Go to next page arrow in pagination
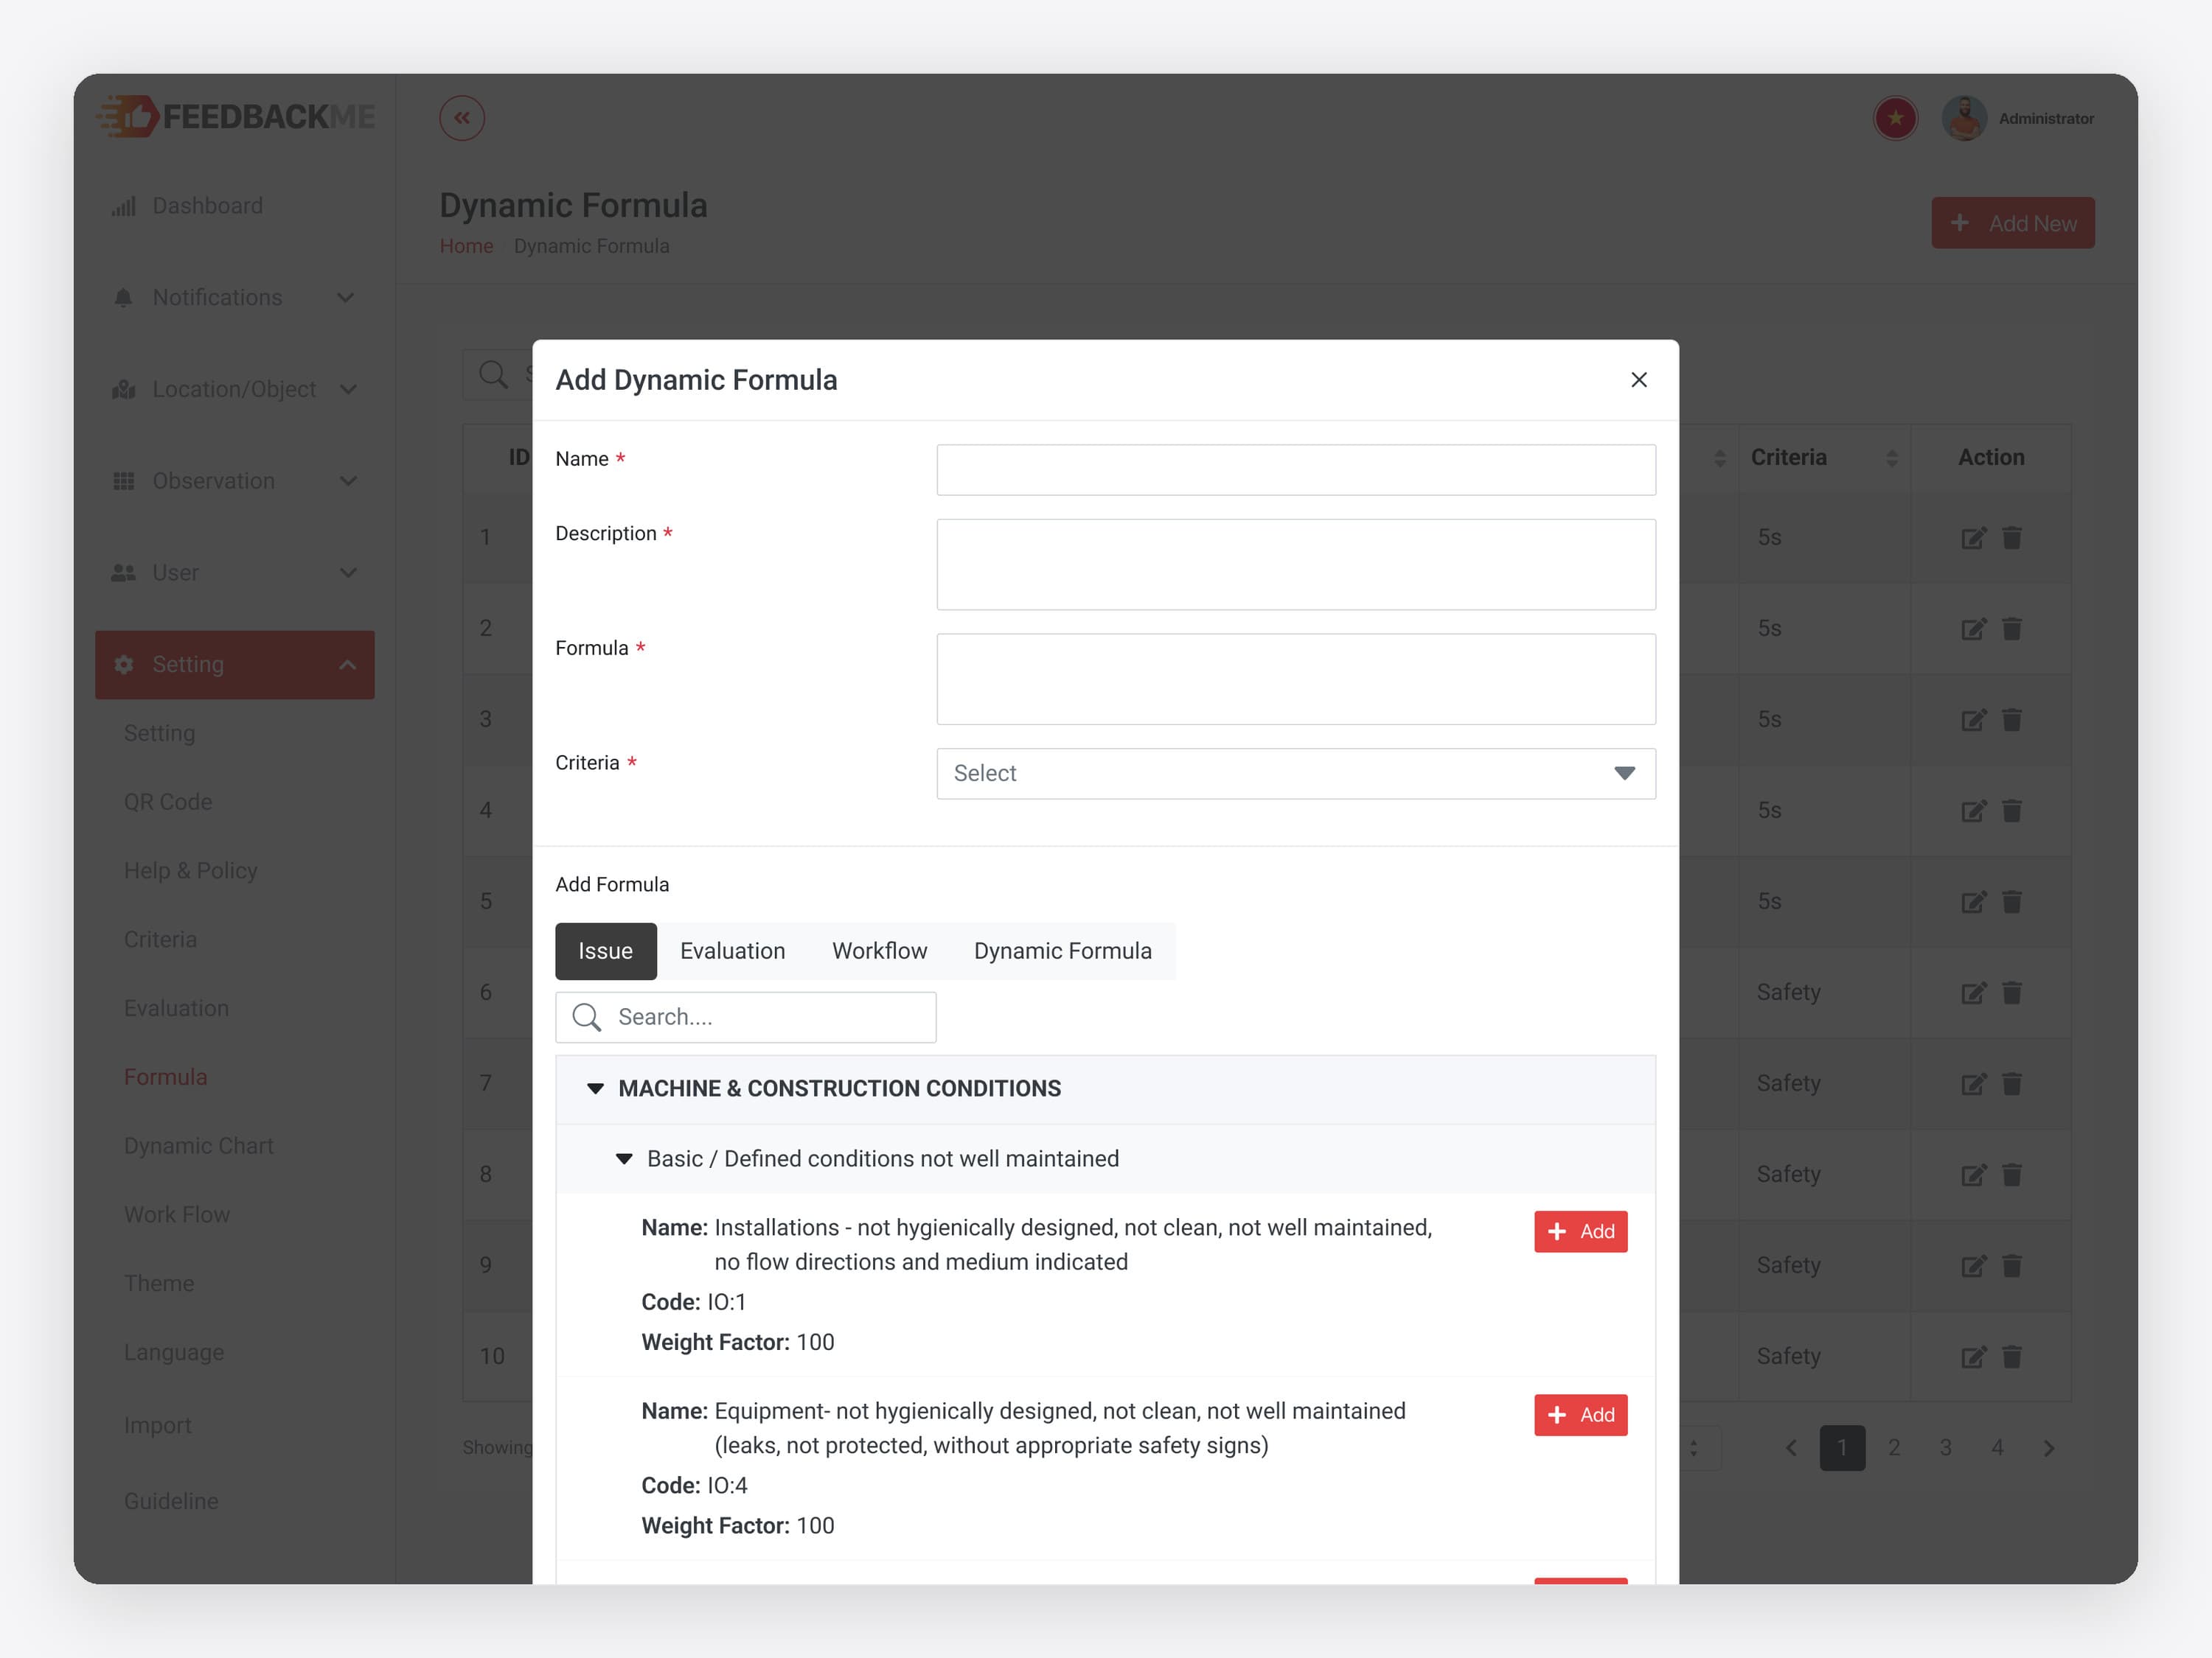This screenshot has width=2212, height=1658. point(2048,1447)
